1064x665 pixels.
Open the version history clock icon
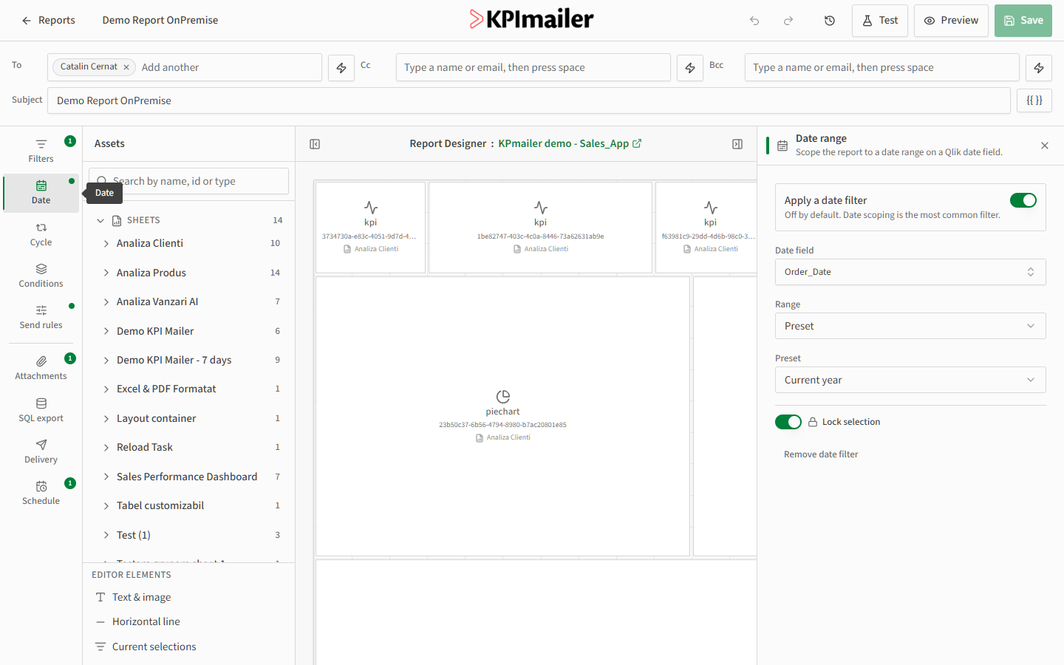830,21
